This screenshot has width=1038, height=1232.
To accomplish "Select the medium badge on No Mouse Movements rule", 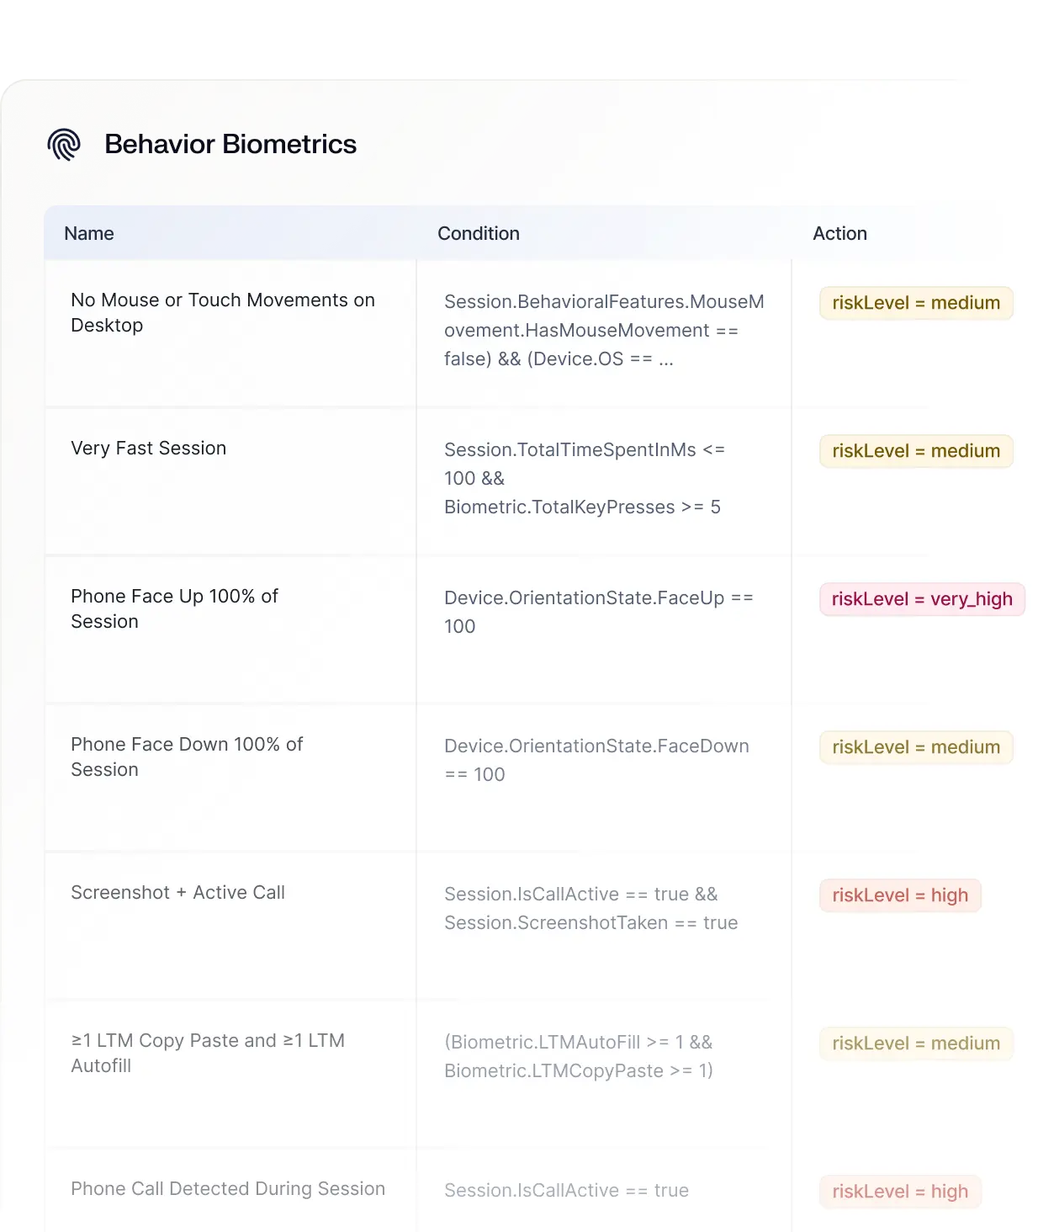I will click(915, 303).
